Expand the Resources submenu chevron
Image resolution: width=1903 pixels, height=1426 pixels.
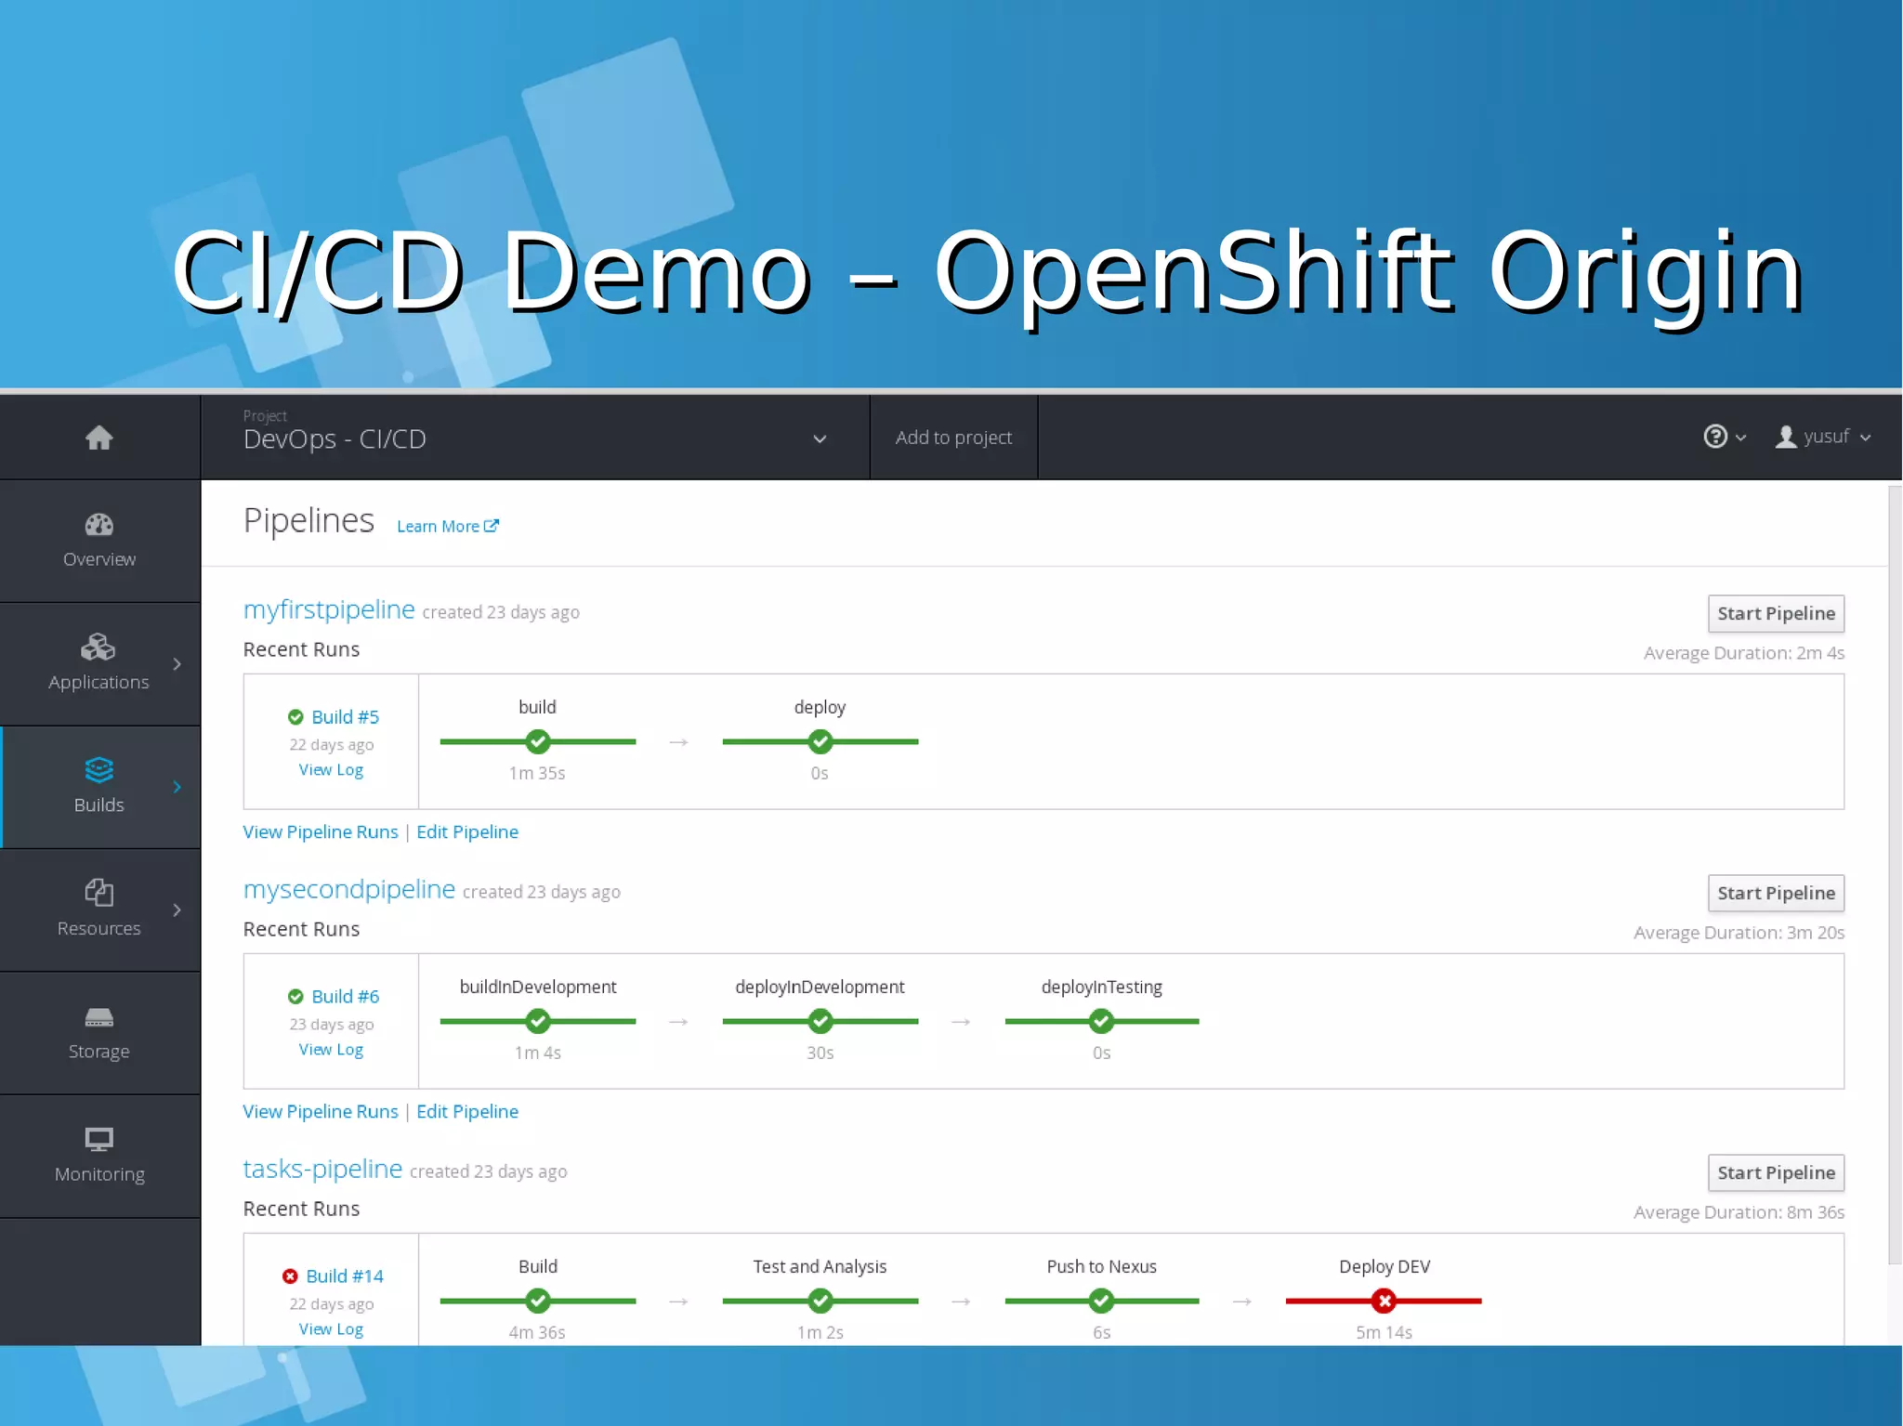coord(177,910)
